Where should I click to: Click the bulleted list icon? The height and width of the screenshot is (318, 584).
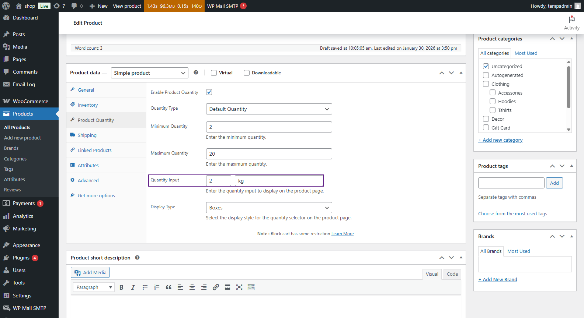(145, 287)
